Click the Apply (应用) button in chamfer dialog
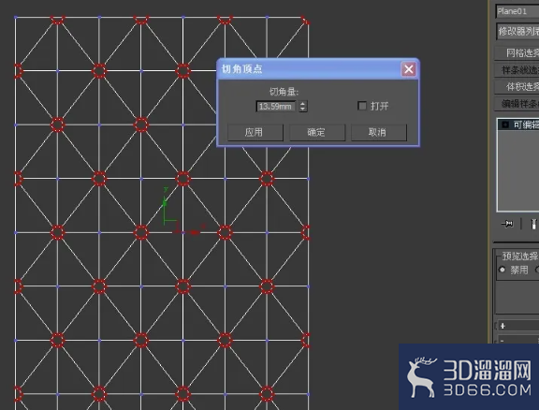Image resolution: width=539 pixels, height=410 pixels. [x=255, y=132]
